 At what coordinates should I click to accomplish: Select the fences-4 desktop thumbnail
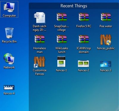point(9,88)
